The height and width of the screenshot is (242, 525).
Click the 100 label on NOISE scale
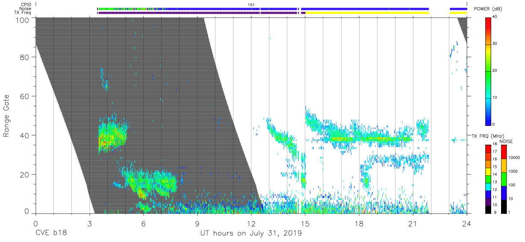pos(511,185)
